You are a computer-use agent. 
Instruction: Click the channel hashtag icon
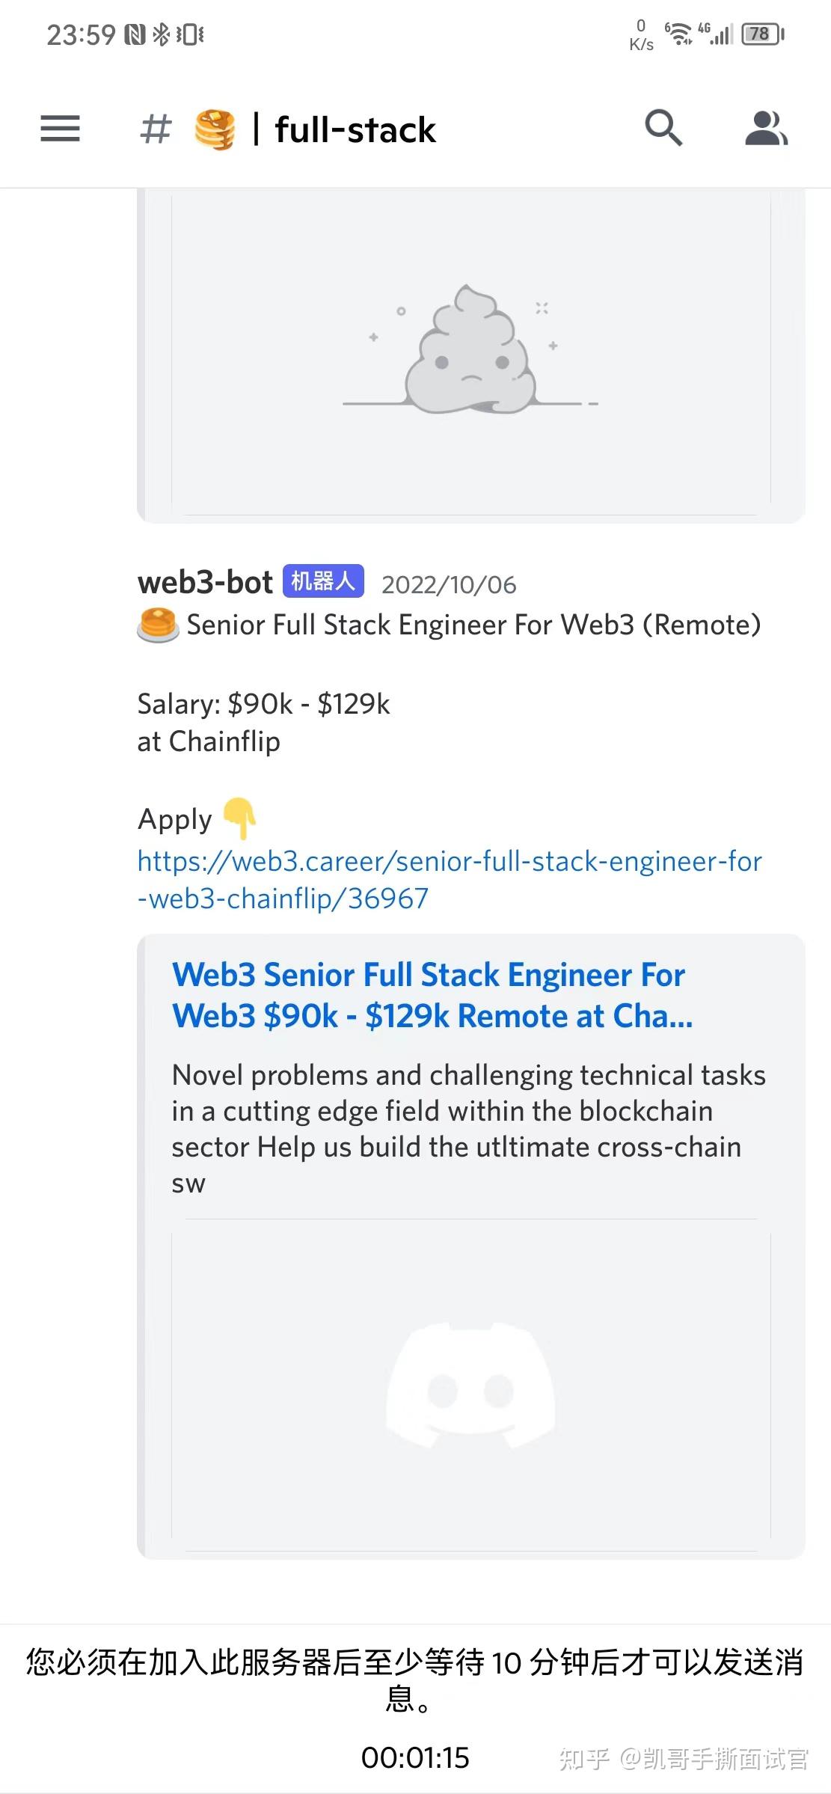(155, 129)
